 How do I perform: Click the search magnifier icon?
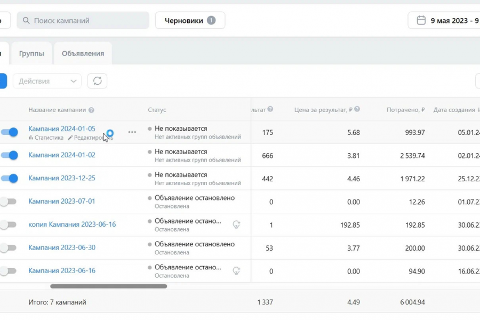click(26, 20)
